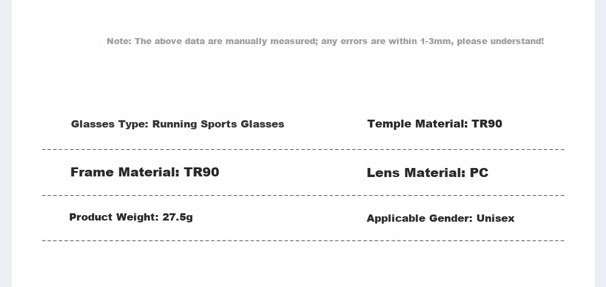The image size is (606, 287).
Task: Click the Unisex value text
Action: tap(496, 219)
